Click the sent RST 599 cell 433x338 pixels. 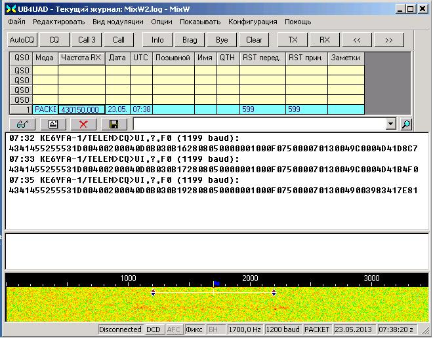(262, 109)
